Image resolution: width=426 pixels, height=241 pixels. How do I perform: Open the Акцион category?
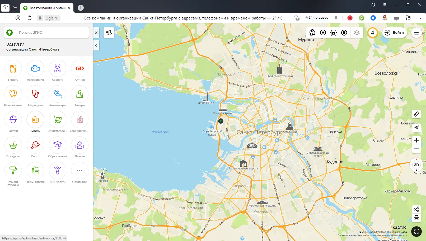[x=80, y=71]
